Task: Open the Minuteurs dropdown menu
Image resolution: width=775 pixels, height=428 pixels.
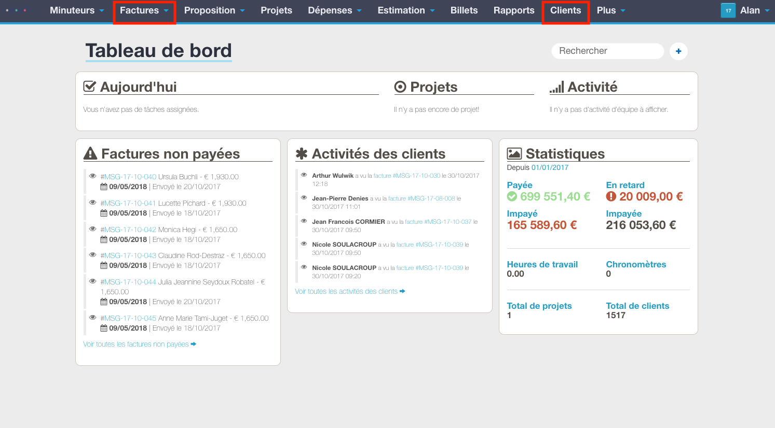Action: tap(77, 10)
